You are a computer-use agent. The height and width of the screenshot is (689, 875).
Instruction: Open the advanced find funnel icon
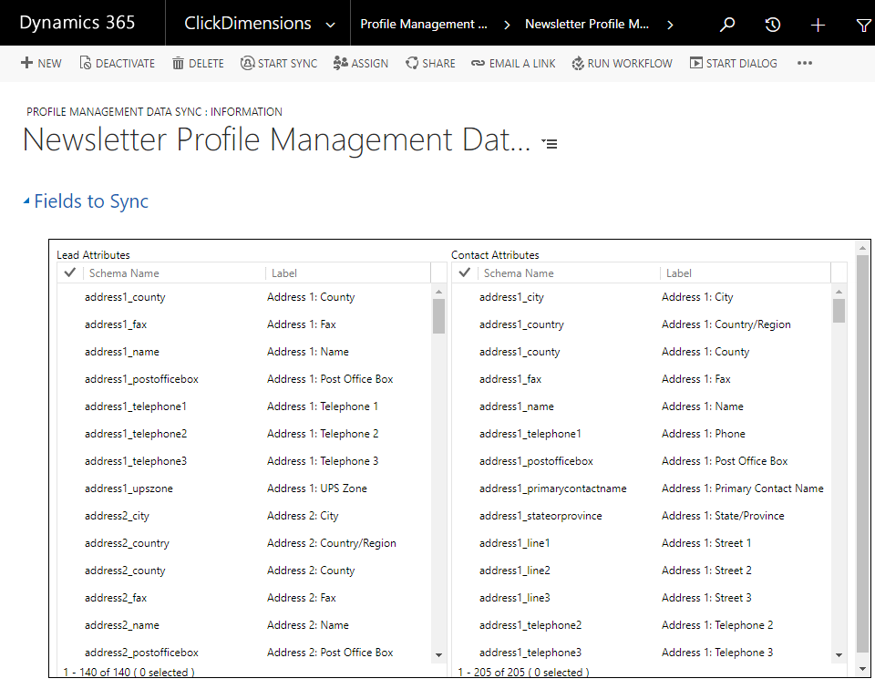pyautogui.click(x=863, y=26)
